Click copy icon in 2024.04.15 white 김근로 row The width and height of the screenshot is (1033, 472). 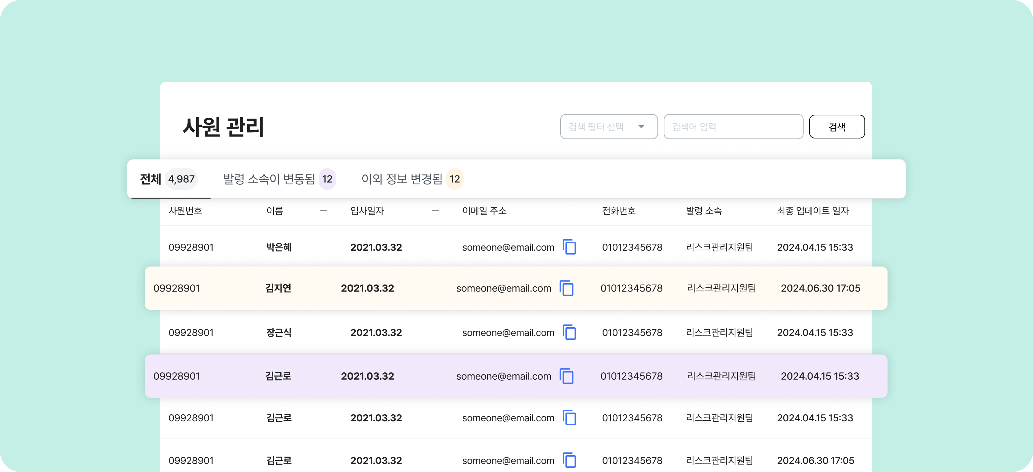[x=569, y=418]
